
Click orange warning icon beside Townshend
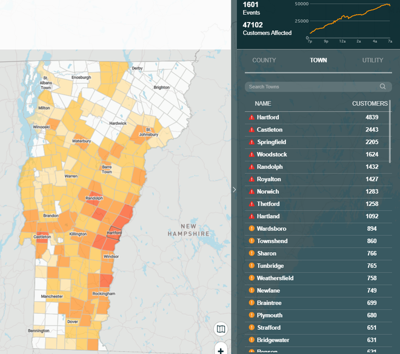coord(252,241)
